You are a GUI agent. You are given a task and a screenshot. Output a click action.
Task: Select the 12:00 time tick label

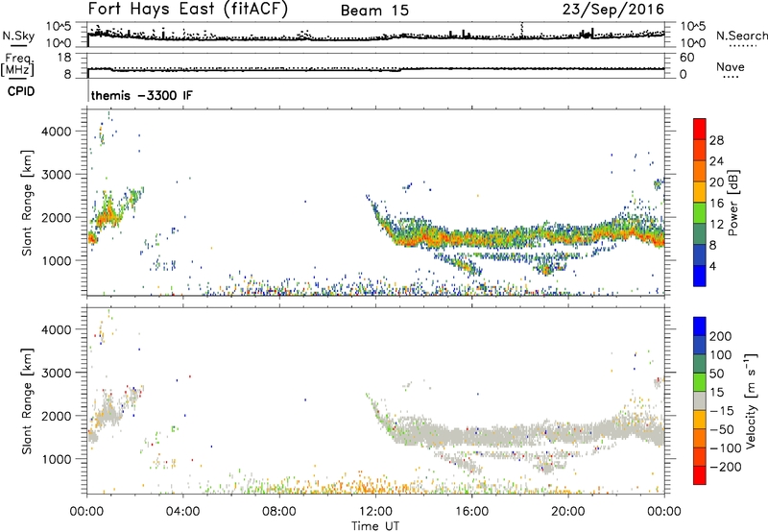[375, 512]
